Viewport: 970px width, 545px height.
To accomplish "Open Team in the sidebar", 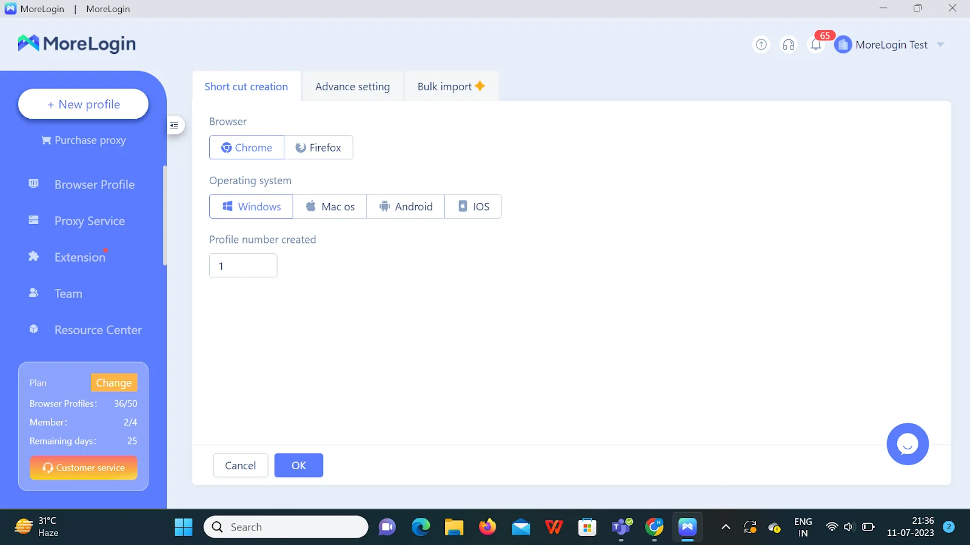I will (69, 294).
